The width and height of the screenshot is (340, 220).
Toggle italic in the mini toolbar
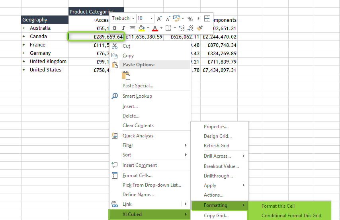click(x=123, y=28)
